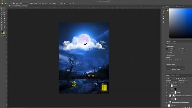
Task: Hide the Capa 24 layer
Action: 166,86
